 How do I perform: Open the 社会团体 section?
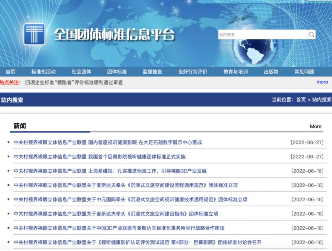click(x=82, y=72)
